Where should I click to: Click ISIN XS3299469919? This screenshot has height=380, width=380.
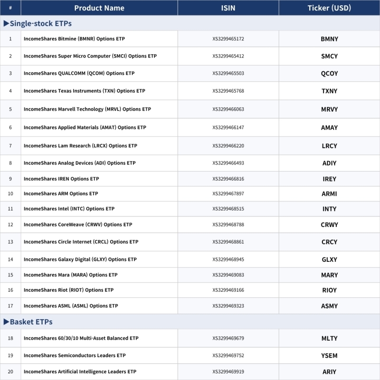pyautogui.click(x=228, y=371)
